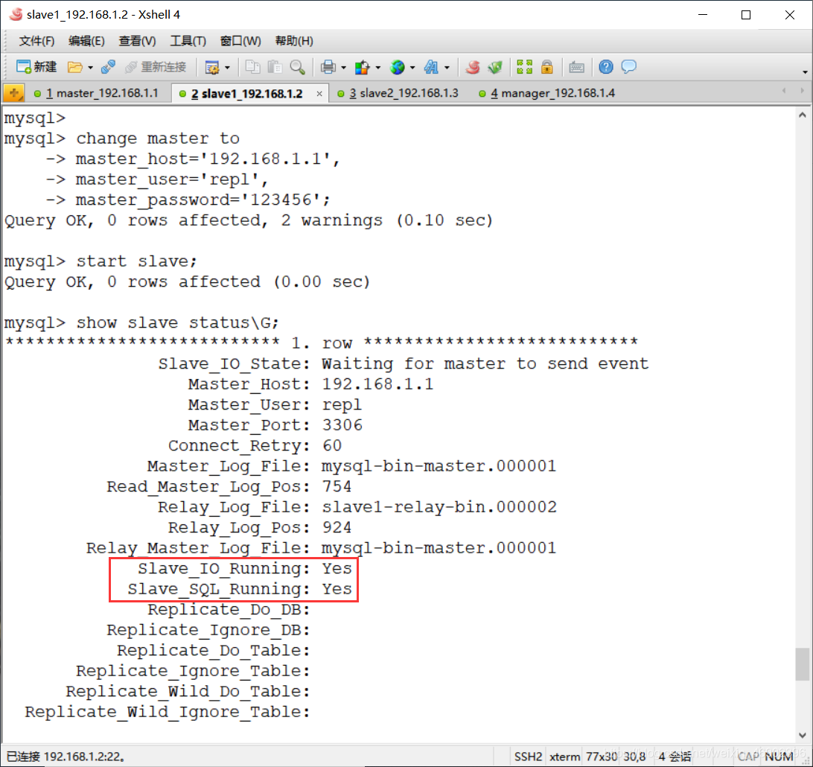Click the 'Slave_IO_Running: Yes' line
The width and height of the screenshot is (813, 767).
tap(245, 569)
